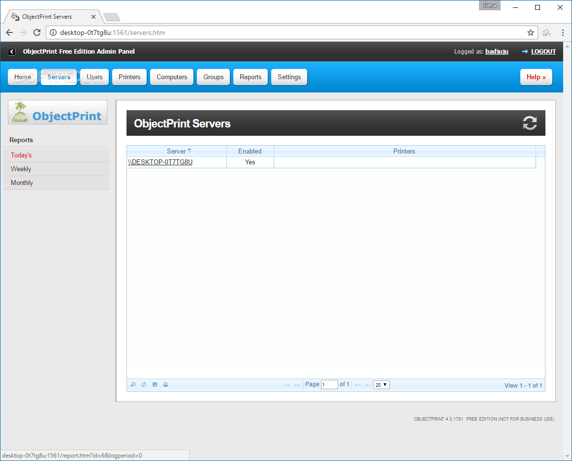
Task: Click the ObjectPrint Free Edition Admin Panel title
Action: [79, 52]
